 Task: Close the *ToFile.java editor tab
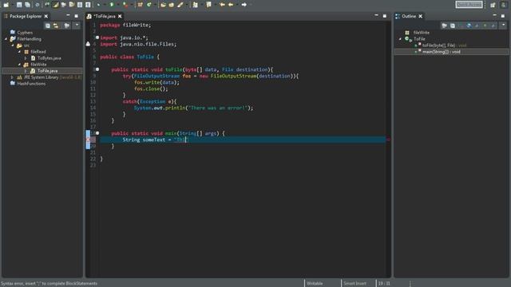click(x=120, y=16)
